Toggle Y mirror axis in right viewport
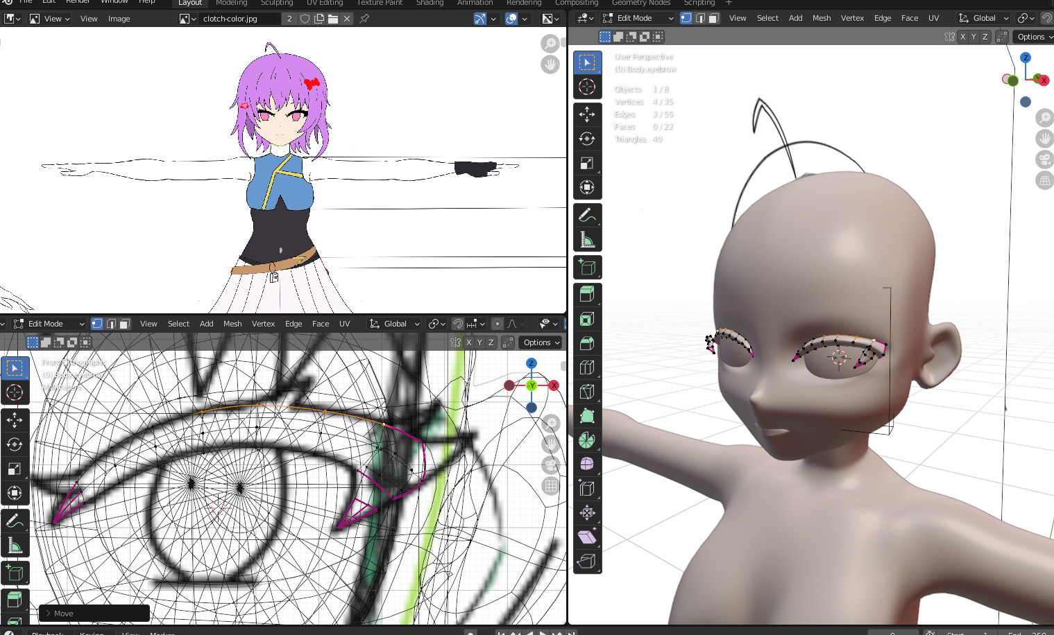 (x=974, y=37)
